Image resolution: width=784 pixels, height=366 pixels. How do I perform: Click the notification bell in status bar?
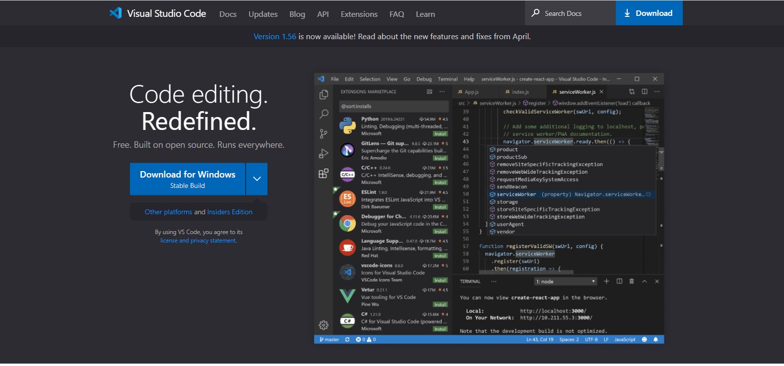pyautogui.click(x=655, y=340)
